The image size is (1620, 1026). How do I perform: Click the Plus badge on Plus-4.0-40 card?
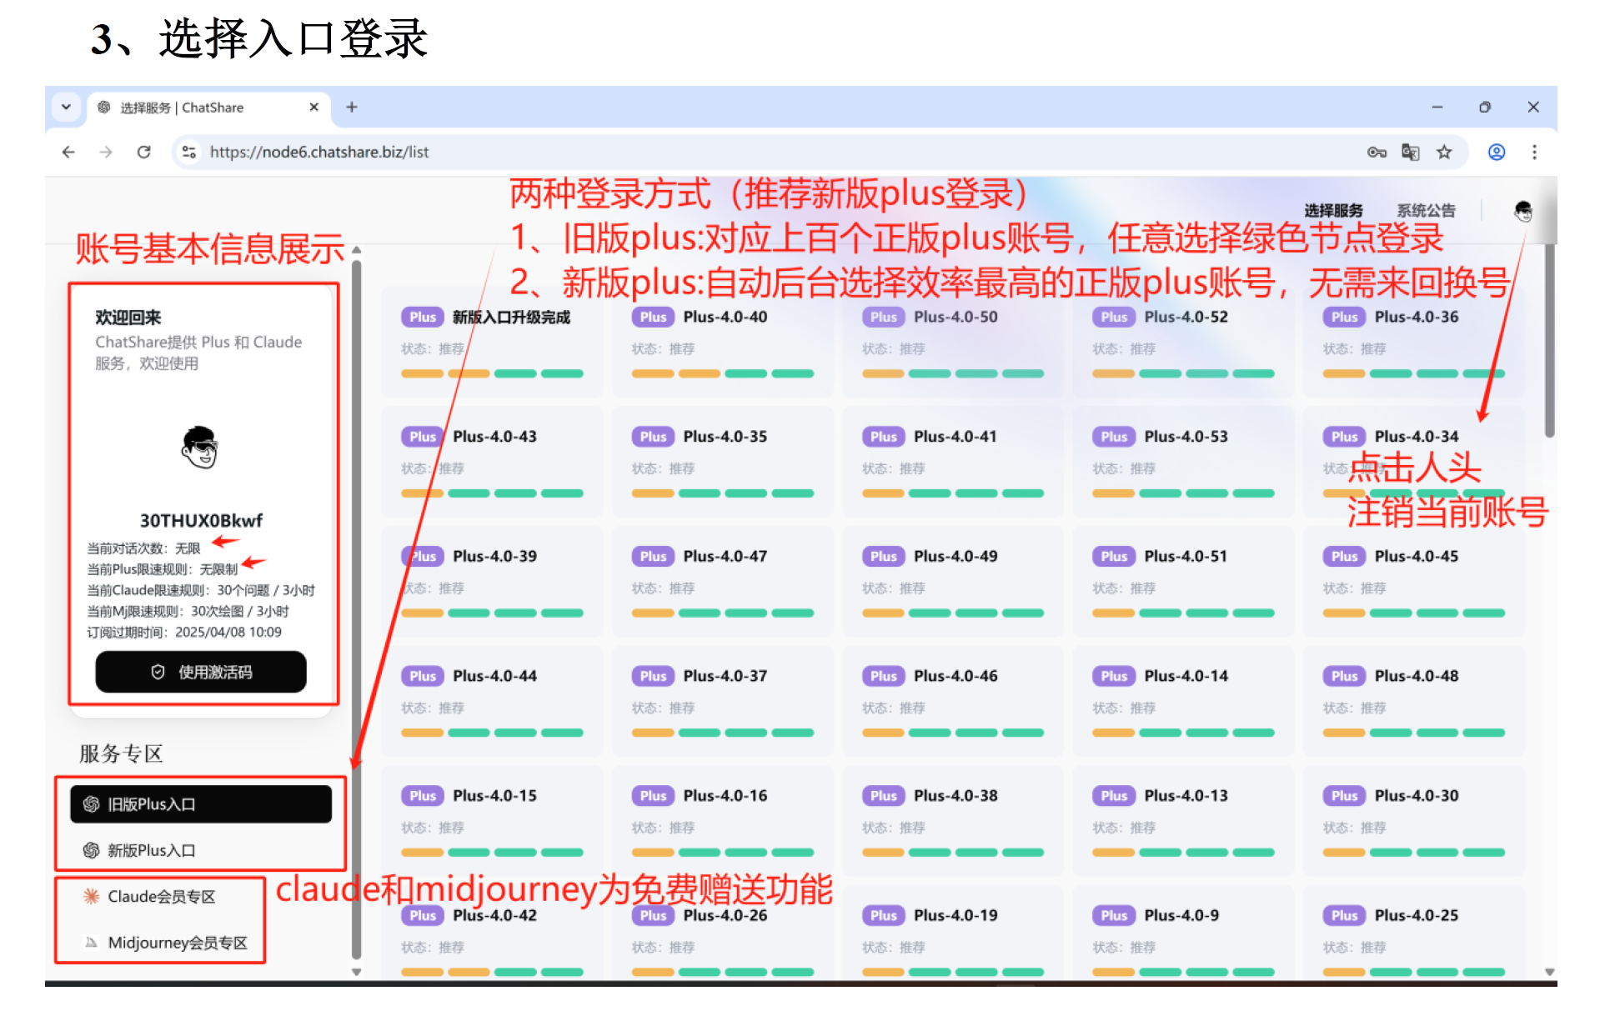[653, 317]
